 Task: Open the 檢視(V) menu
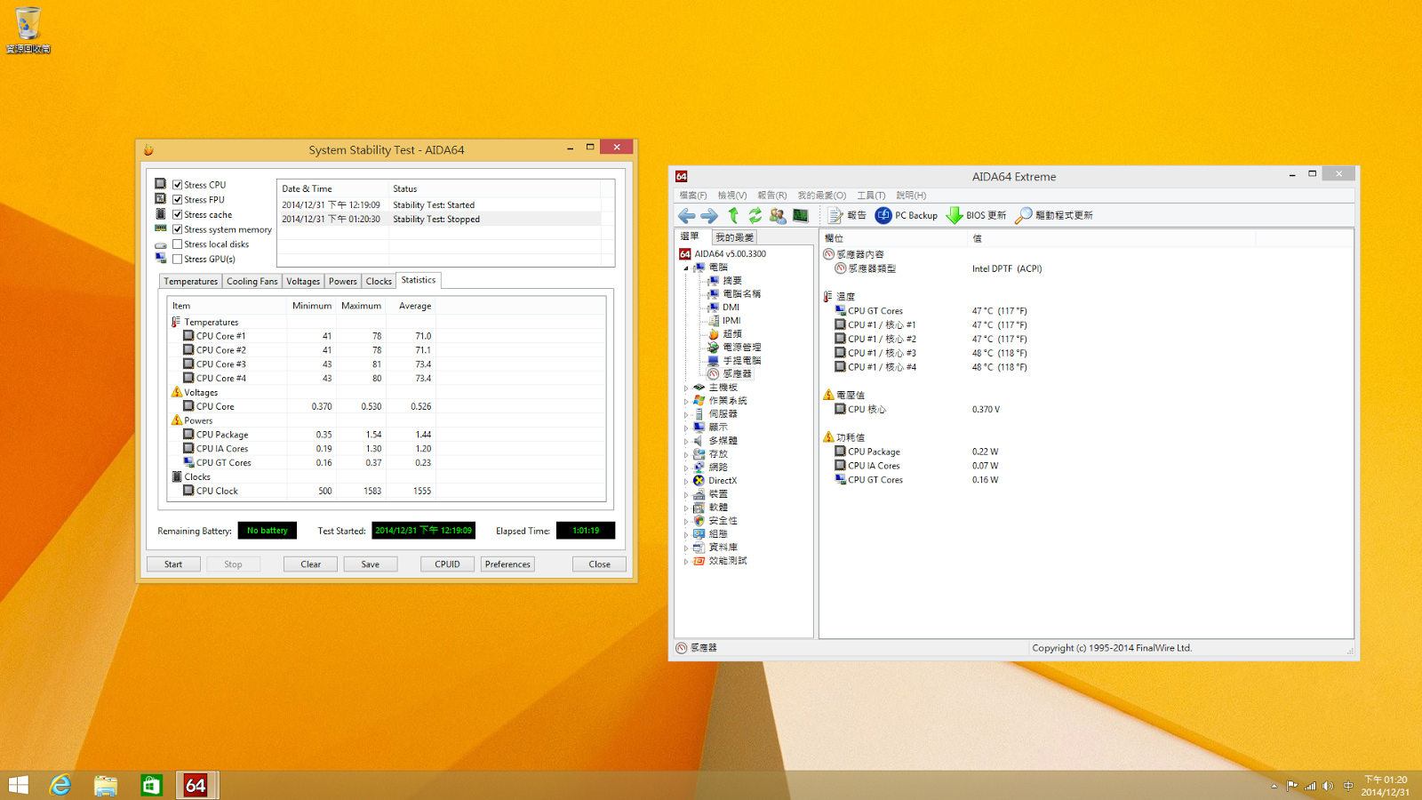732,196
